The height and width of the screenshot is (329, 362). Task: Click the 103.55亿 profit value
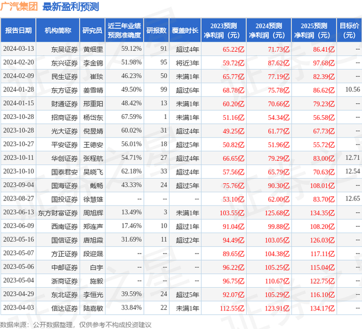pyautogui.click(x=232, y=213)
